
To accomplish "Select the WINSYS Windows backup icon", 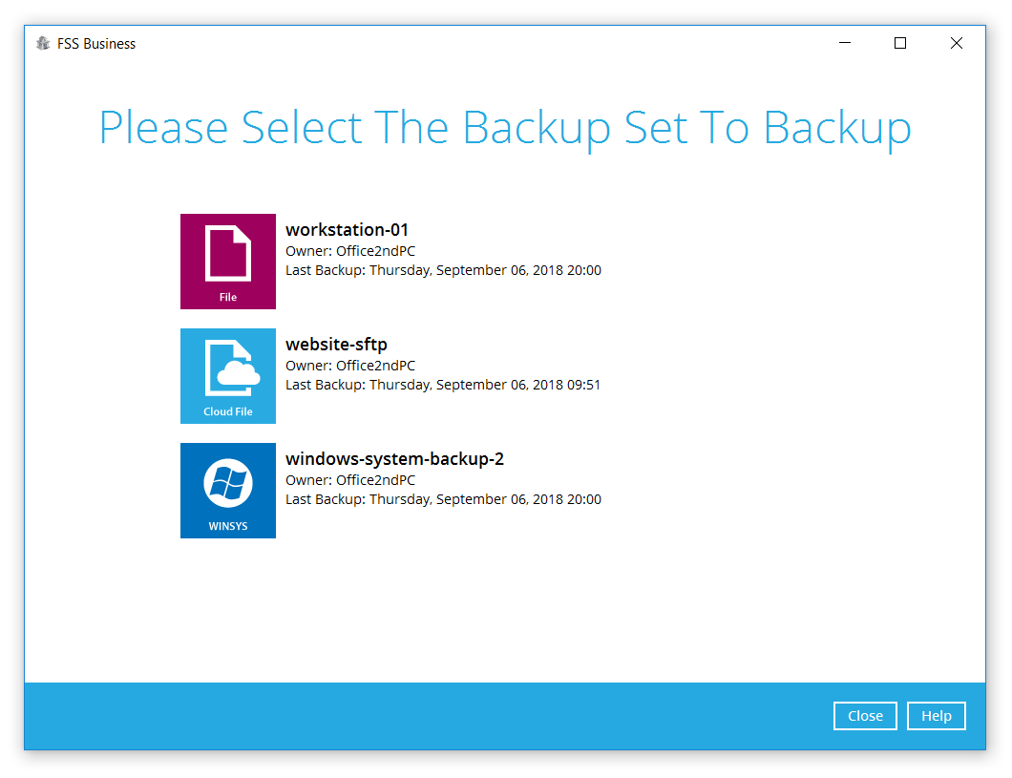I will click(x=228, y=491).
